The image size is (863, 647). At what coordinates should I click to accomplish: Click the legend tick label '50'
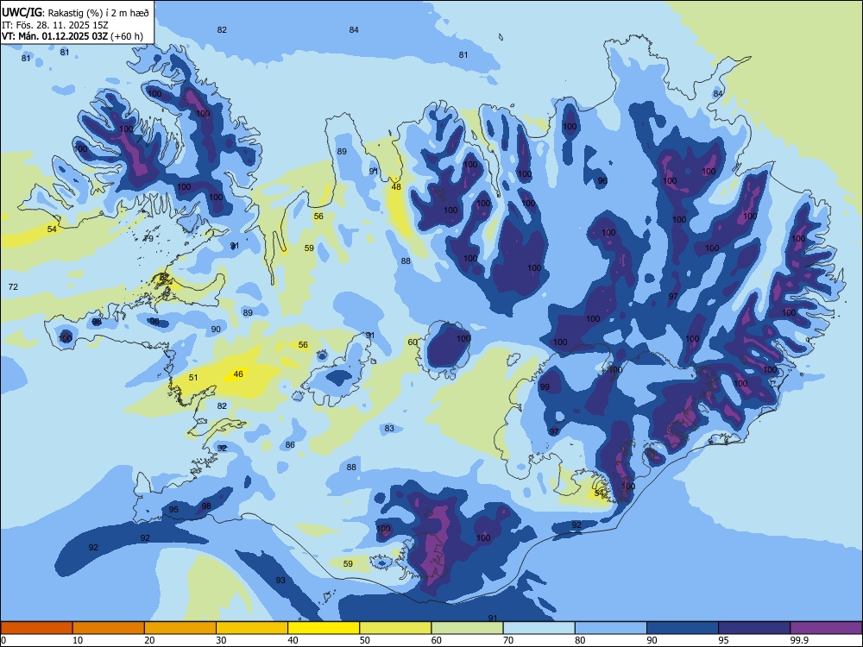click(x=365, y=640)
